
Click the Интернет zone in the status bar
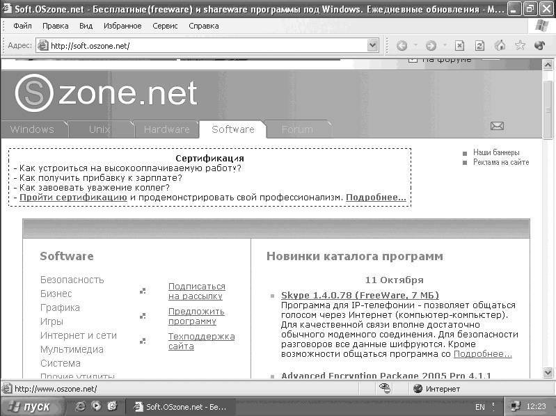pyautogui.click(x=437, y=389)
